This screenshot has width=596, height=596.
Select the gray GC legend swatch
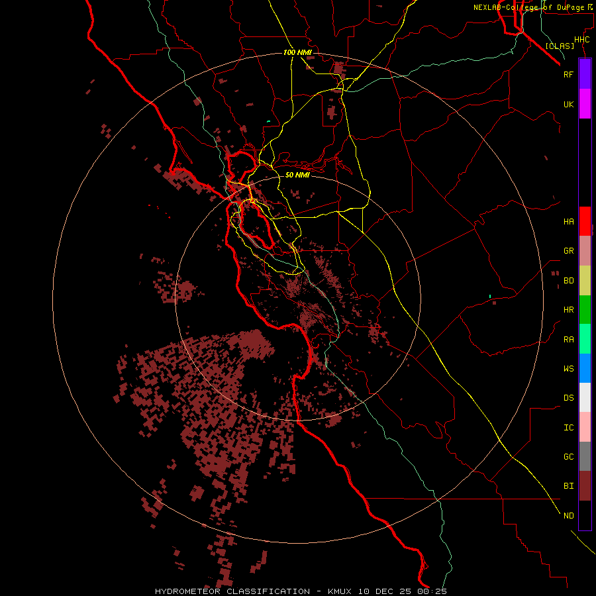pos(585,456)
